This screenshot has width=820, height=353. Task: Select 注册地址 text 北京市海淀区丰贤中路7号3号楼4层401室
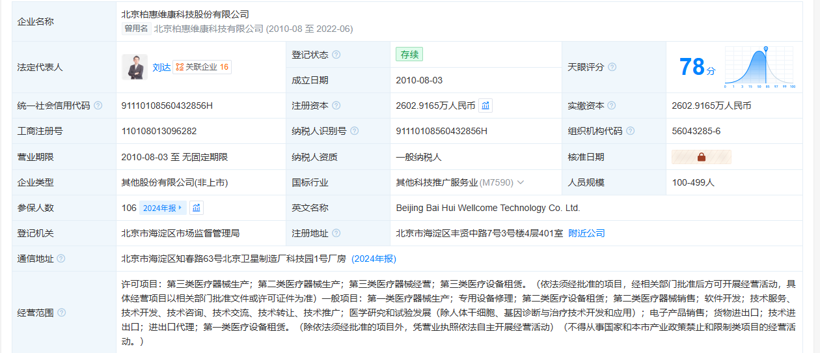(x=480, y=233)
